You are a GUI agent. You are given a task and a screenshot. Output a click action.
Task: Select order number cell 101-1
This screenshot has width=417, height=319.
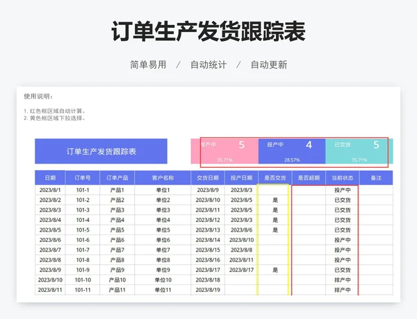point(83,190)
